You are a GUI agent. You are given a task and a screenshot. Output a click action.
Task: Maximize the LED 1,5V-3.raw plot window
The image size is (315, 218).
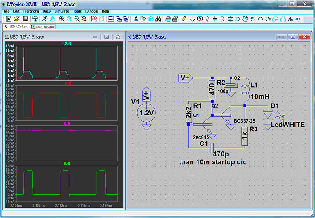107,37
